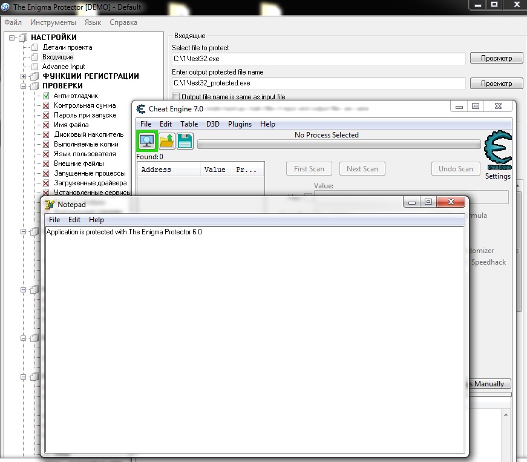Image resolution: width=527 pixels, height=462 pixels.
Task: Open Файл menu in Enigma Protector
Action: click(13, 22)
